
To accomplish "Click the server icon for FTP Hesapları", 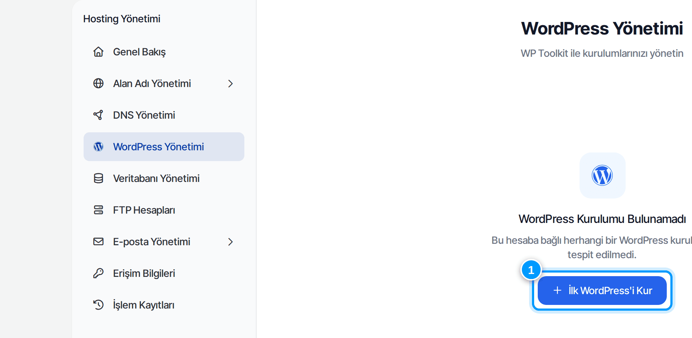I will 98,210.
